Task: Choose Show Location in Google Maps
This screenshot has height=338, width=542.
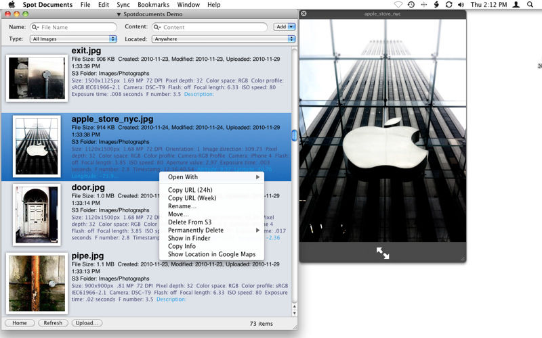Action: coord(211,254)
